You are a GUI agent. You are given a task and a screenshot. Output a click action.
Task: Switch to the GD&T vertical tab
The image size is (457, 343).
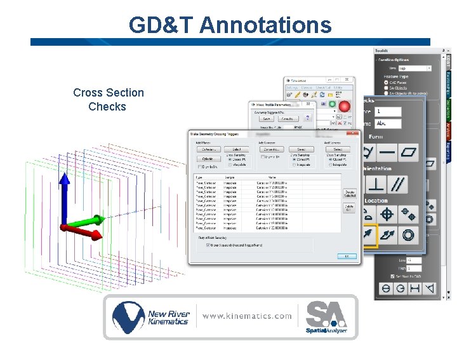[448, 62]
